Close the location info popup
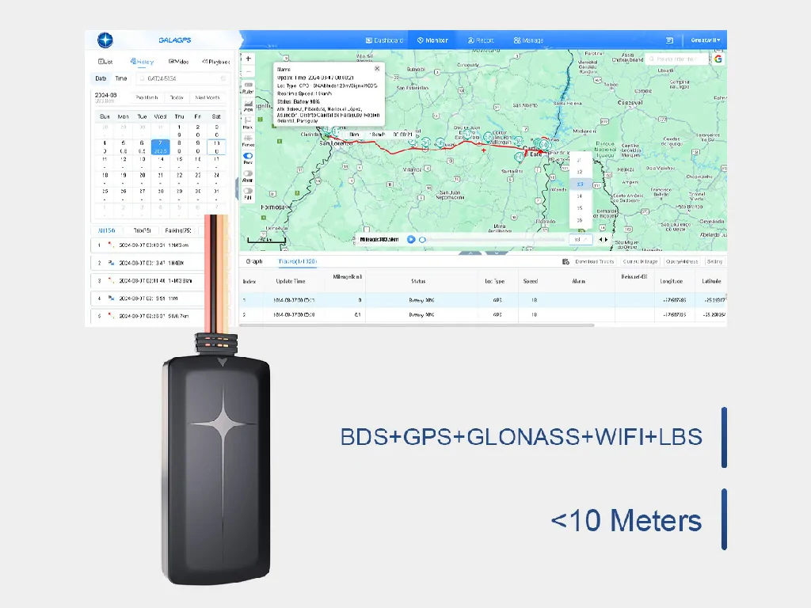This screenshot has width=811, height=608. (x=377, y=69)
